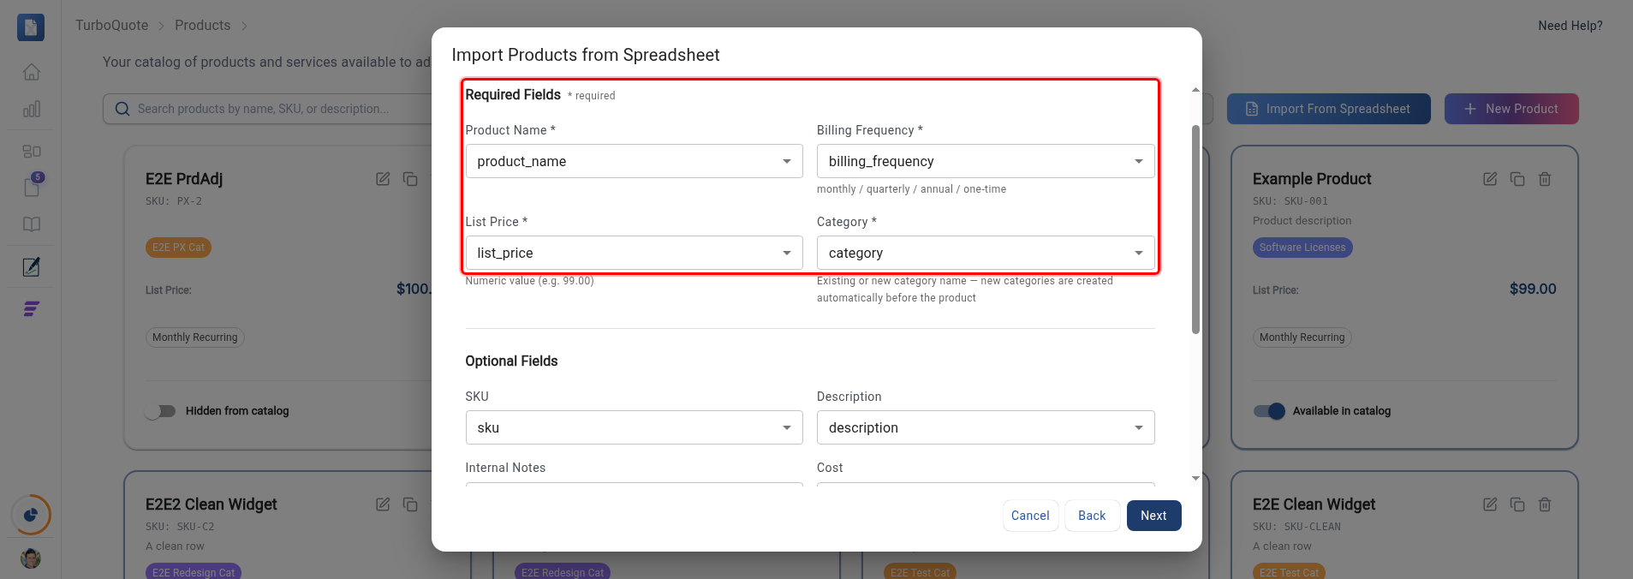Image resolution: width=1633 pixels, height=579 pixels.
Task: Open the TurboQuote logo in sidebar
Action: [31, 27]
